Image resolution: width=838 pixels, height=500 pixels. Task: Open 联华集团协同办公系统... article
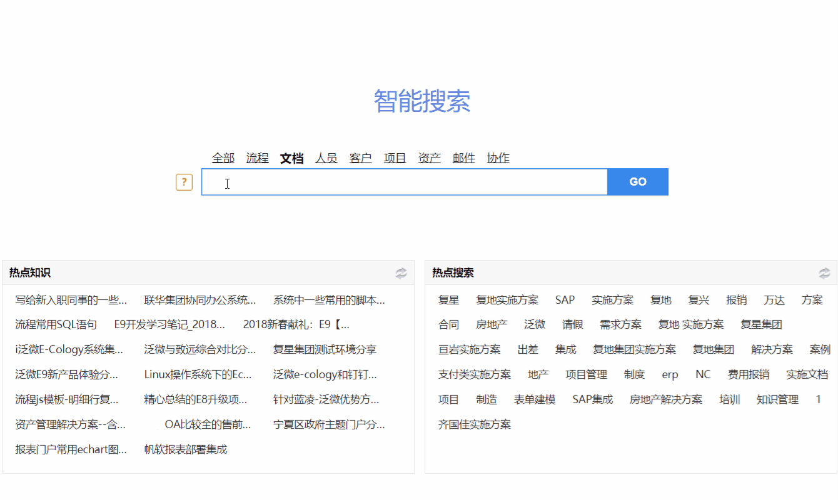tap(200, 300)
